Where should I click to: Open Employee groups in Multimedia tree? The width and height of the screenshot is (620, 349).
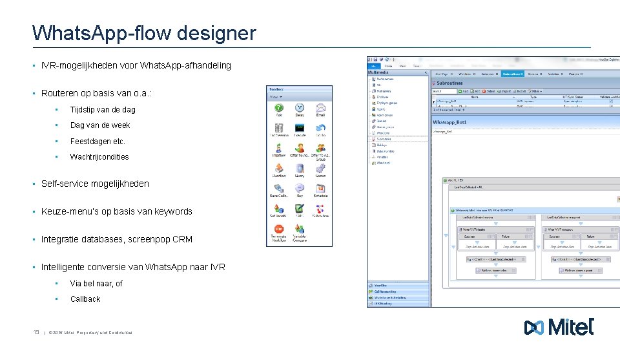click(384, 103)
